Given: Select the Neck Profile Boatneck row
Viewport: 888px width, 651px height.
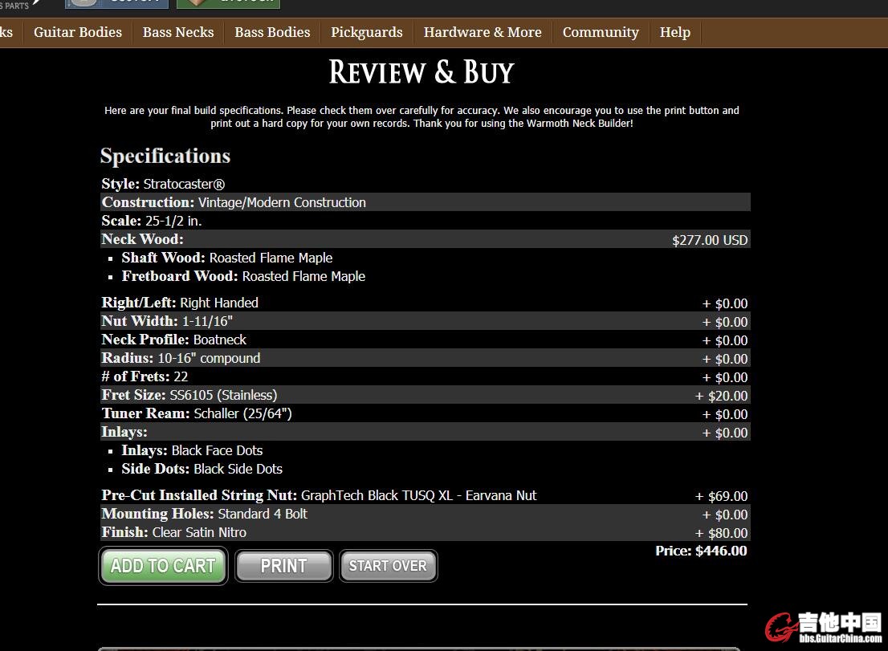Looking at the screenshot, I should click(425, 340).
